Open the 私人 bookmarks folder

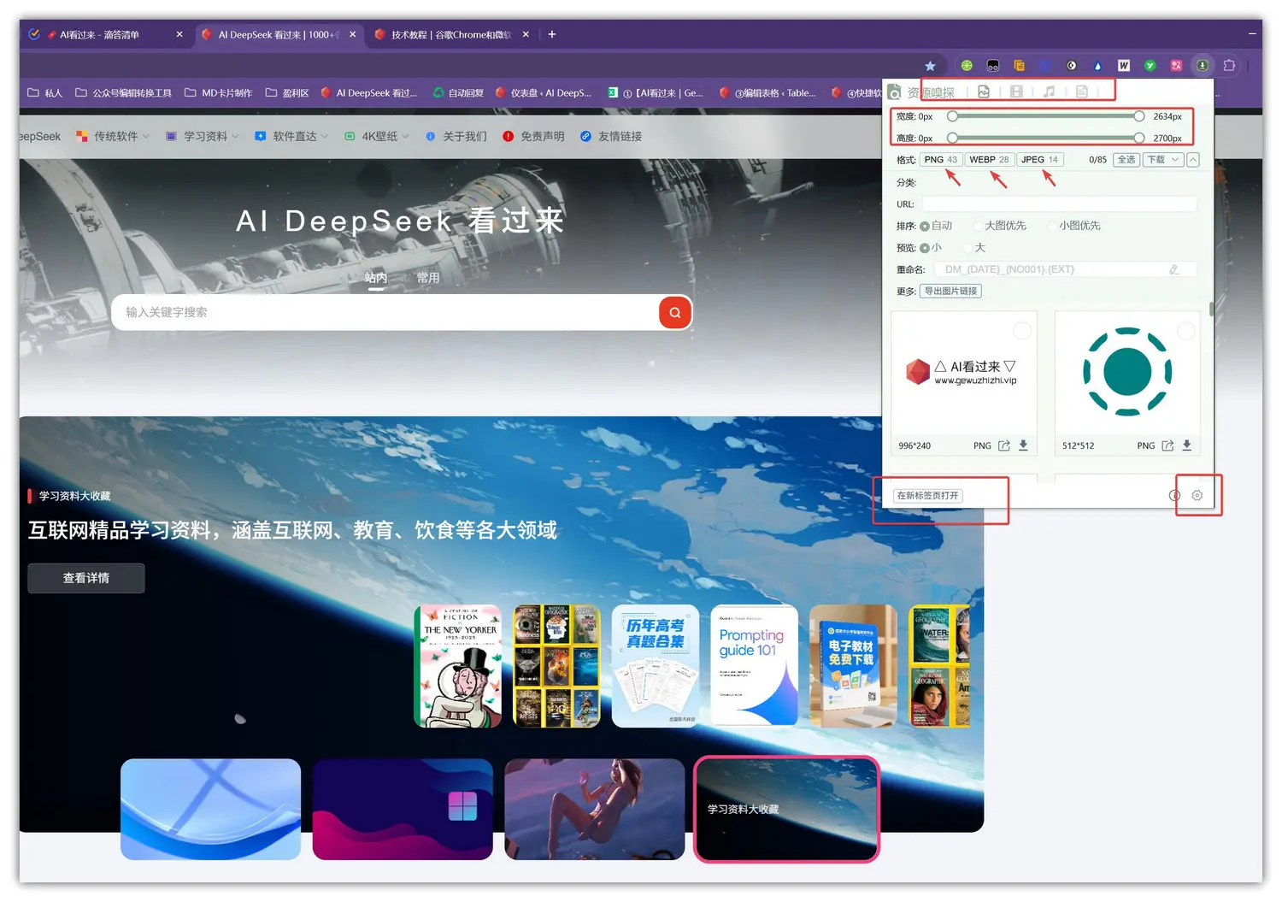[x=45, y=92]
